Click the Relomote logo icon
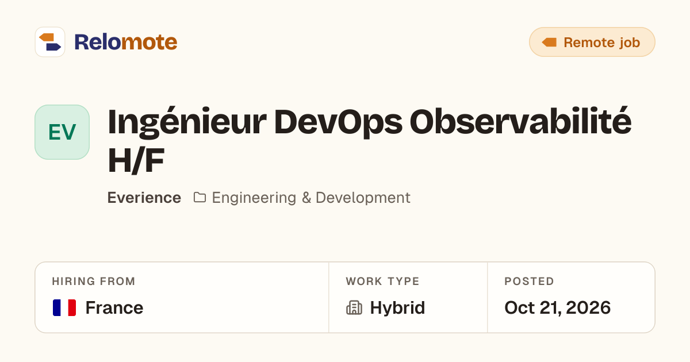The width and height of the screenshot is (690, 362). [x=50, y=42]
